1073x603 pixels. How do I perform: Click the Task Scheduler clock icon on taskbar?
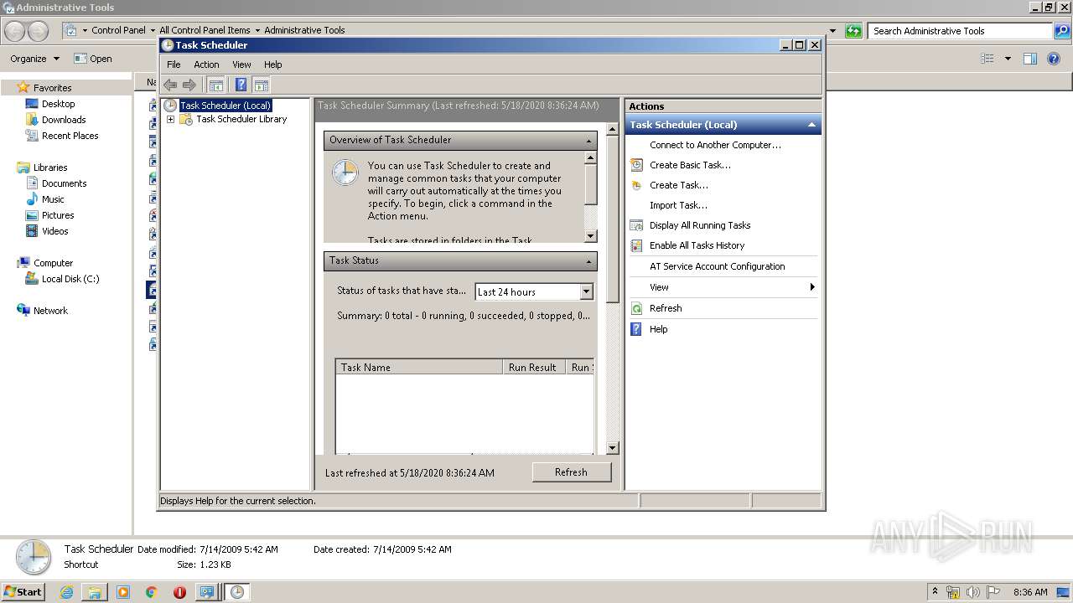pyautogui.click(x=237, y=592)
